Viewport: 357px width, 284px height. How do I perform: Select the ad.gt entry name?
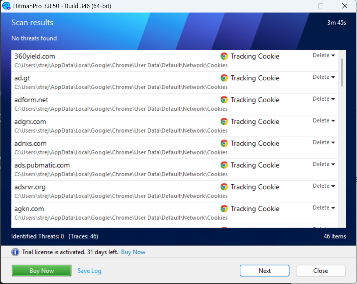pyautogui.click(x=22, y=78)
